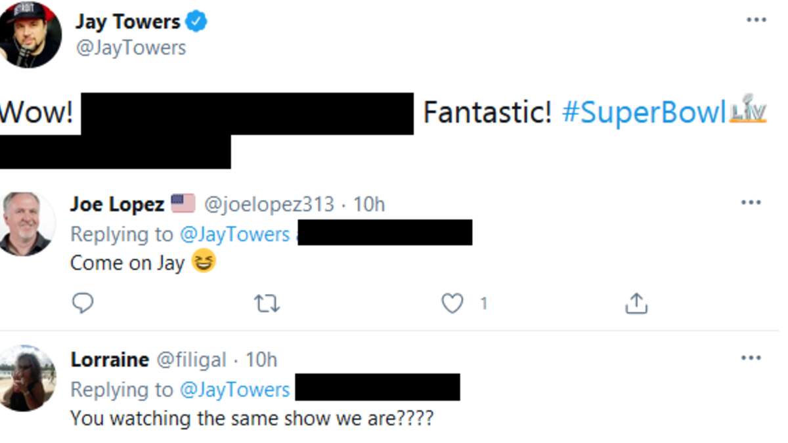Click the reply icon under Joe Lopez's tweet

[x=82, y=303]
